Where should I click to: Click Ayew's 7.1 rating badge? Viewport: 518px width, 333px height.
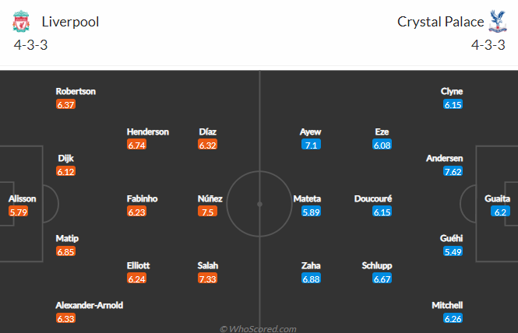point(312,145)
